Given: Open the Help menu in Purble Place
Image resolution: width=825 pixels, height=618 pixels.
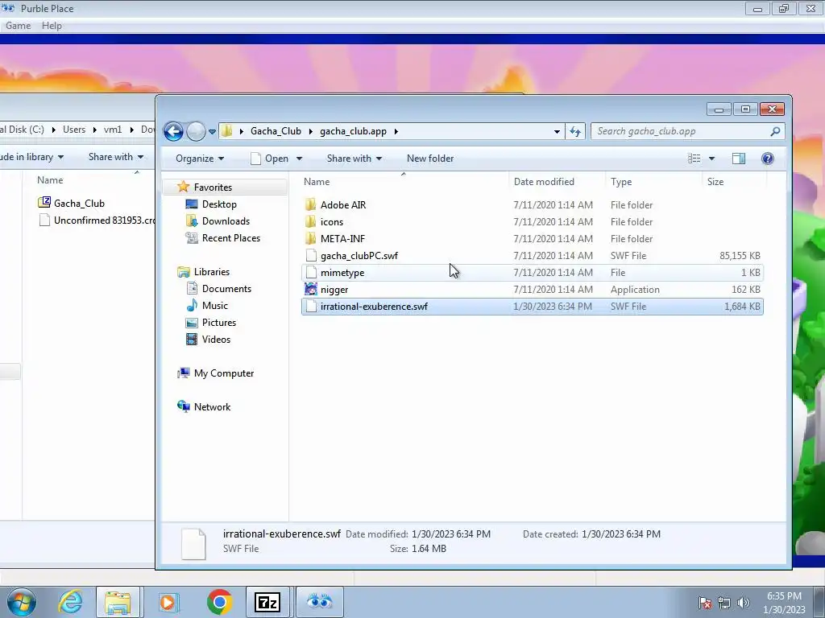Looking at the screenshot, I should pyautogui.click(x=52, y=26).
